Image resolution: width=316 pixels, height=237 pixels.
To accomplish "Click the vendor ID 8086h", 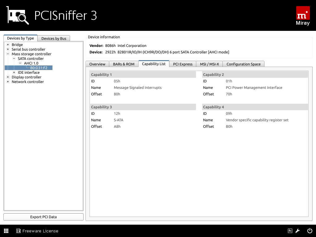I will [x=110, y=46].
